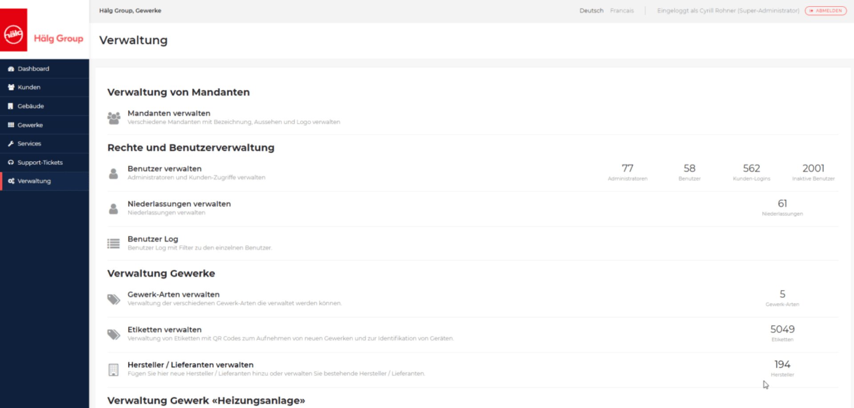Viewport: 854px width, 408px height.
Task: Click the 5049 Etiketten count
Action: tap(782, 333)
